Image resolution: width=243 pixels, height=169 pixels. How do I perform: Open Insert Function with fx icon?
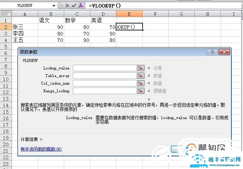[x=81, y=5]
